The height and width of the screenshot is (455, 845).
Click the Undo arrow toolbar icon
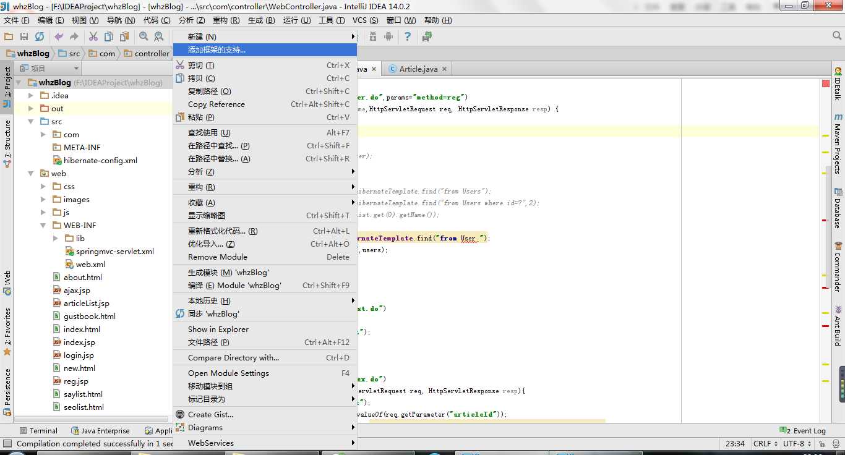click(x=59, y=37)
